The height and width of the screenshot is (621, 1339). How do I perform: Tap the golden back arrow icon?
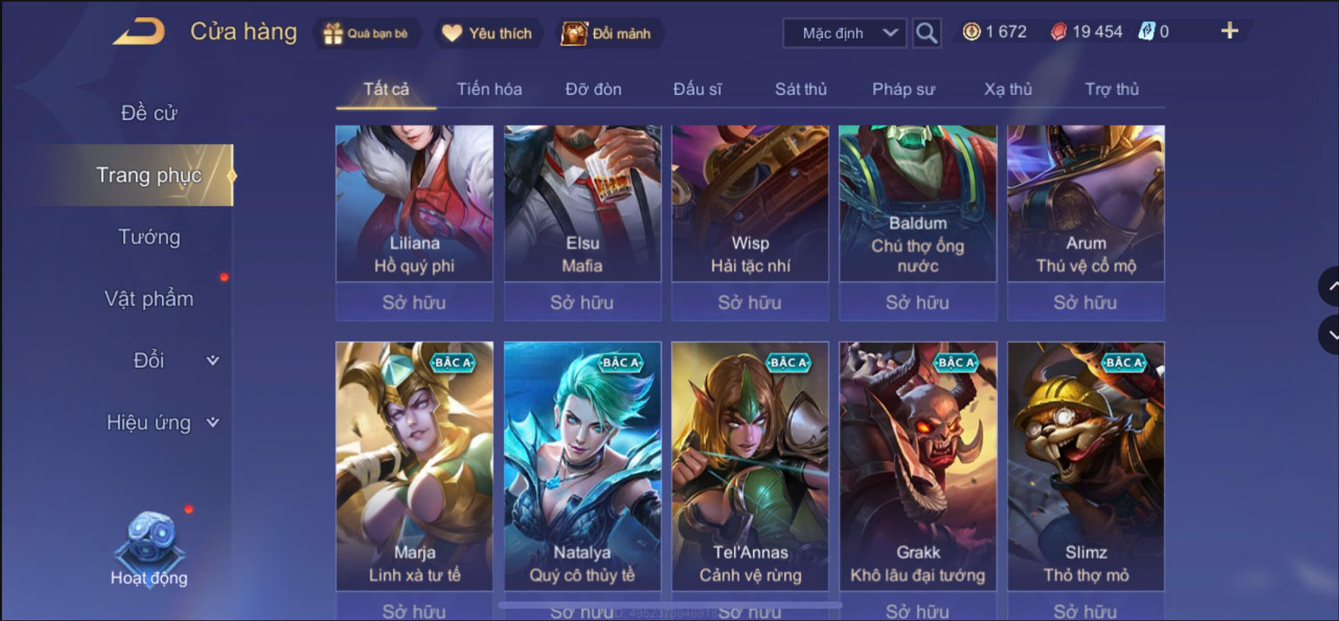(x=139, y=32)
